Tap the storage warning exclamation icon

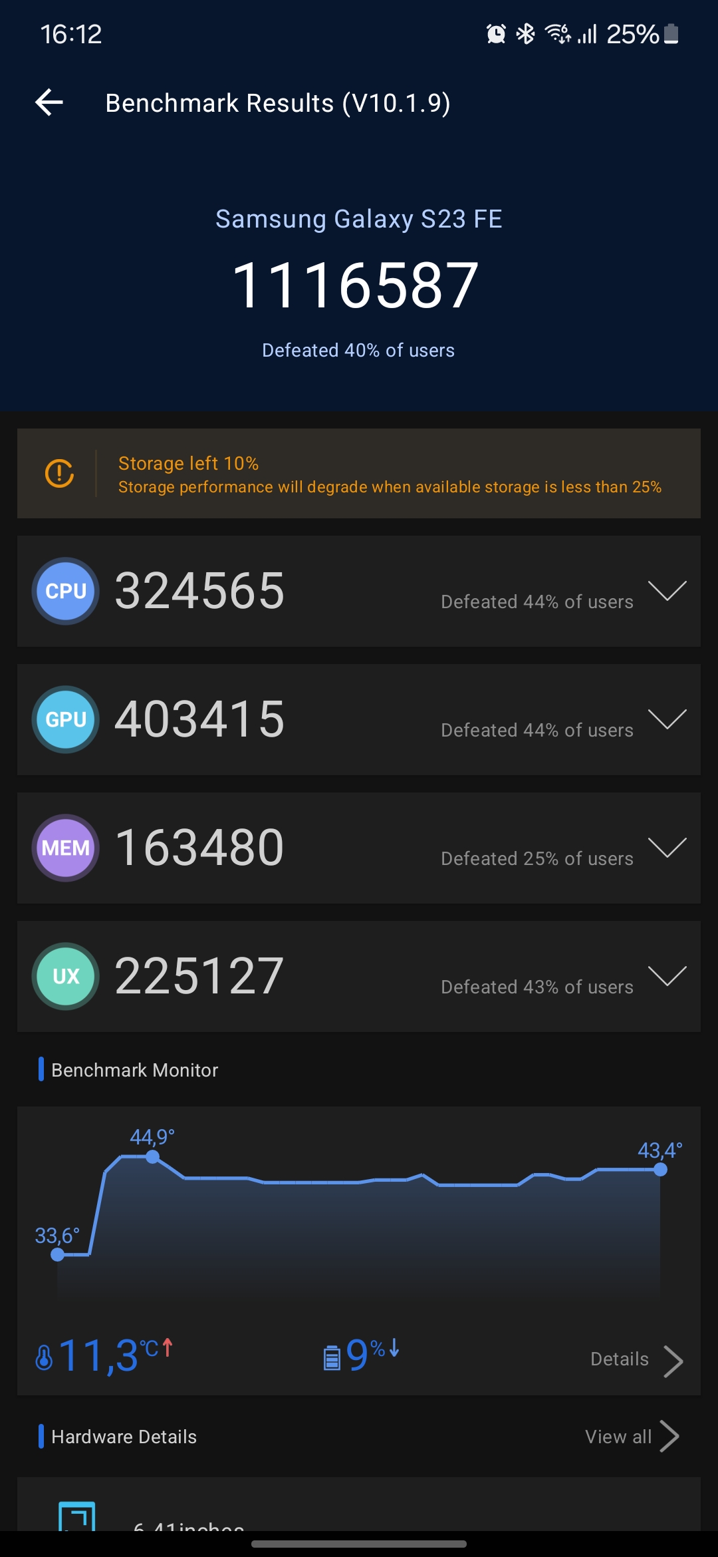[60, 473]
